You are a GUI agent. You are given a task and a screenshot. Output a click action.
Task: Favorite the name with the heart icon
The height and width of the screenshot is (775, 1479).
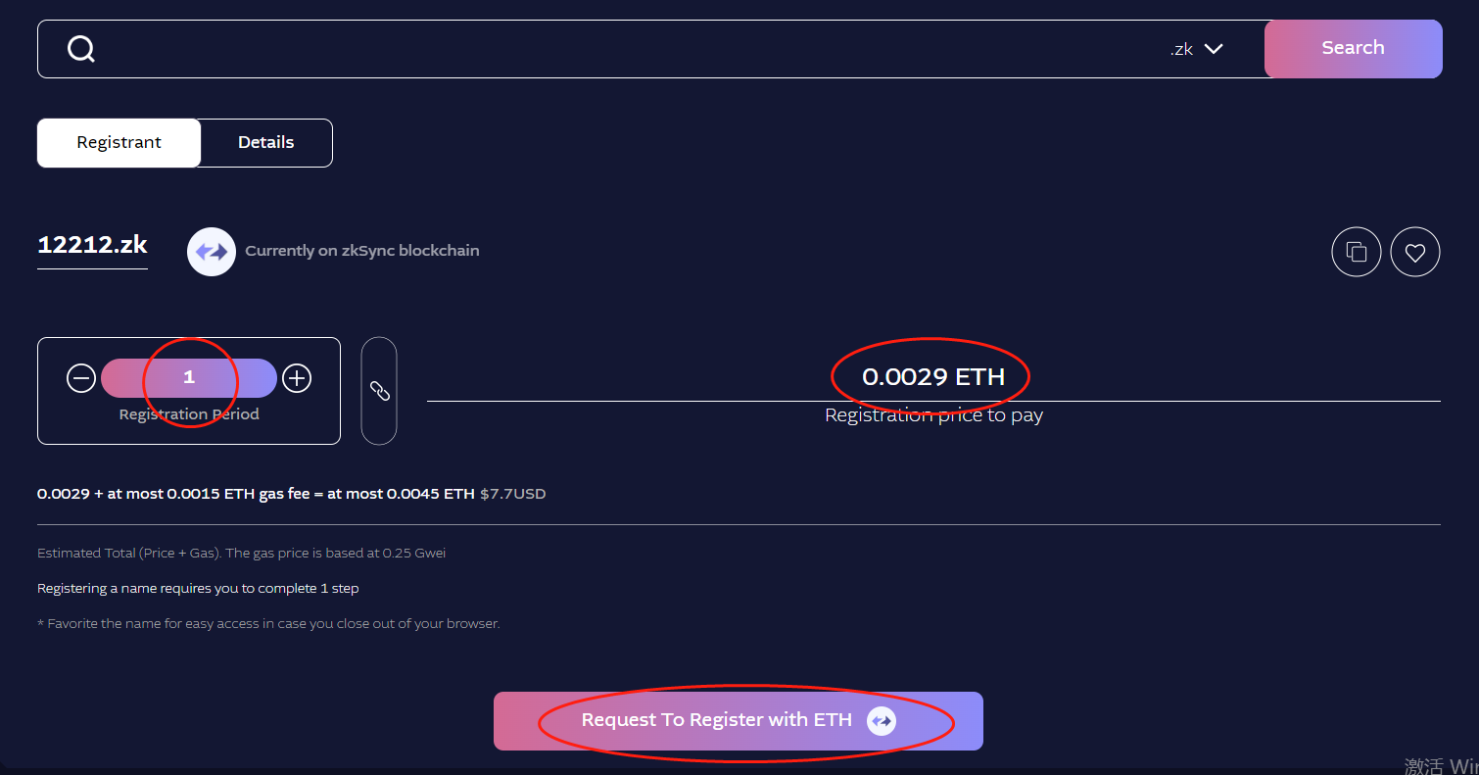click(1415, 252)
